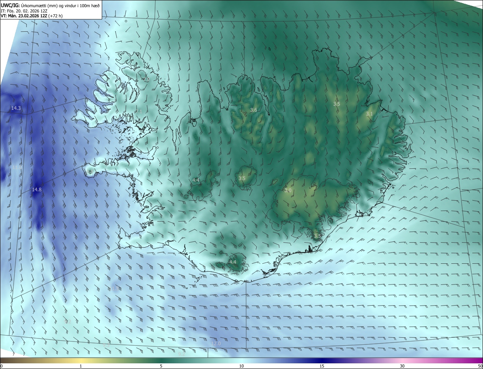This screenshot has height=369, width=483.
Task: Select the valid time 'VT: Mán. 23.02.2026 12Z'
Action: pos(24,16)
